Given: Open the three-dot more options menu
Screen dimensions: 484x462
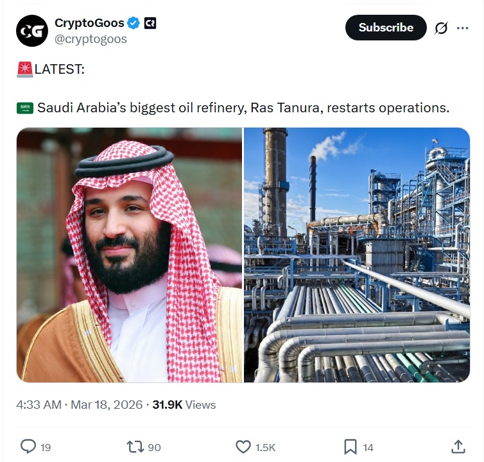Looking at the screenshot, I should (462, 28).
